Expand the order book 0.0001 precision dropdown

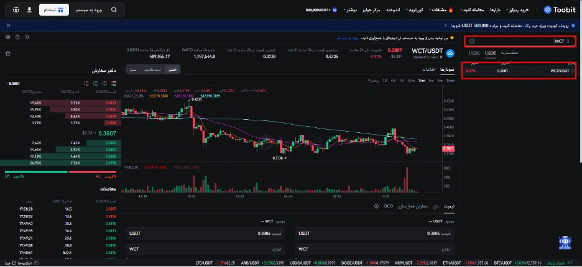click(x=12, y=83)
